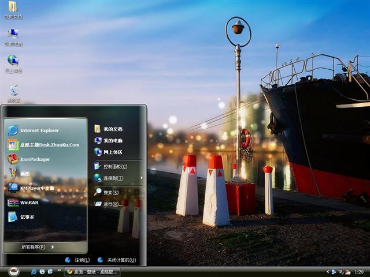Open 记事本 (Notepad) in the start menu
Image resolution: width=370 pixels, height=277 pixels.
pyautogui.click(x=28, y=217)
